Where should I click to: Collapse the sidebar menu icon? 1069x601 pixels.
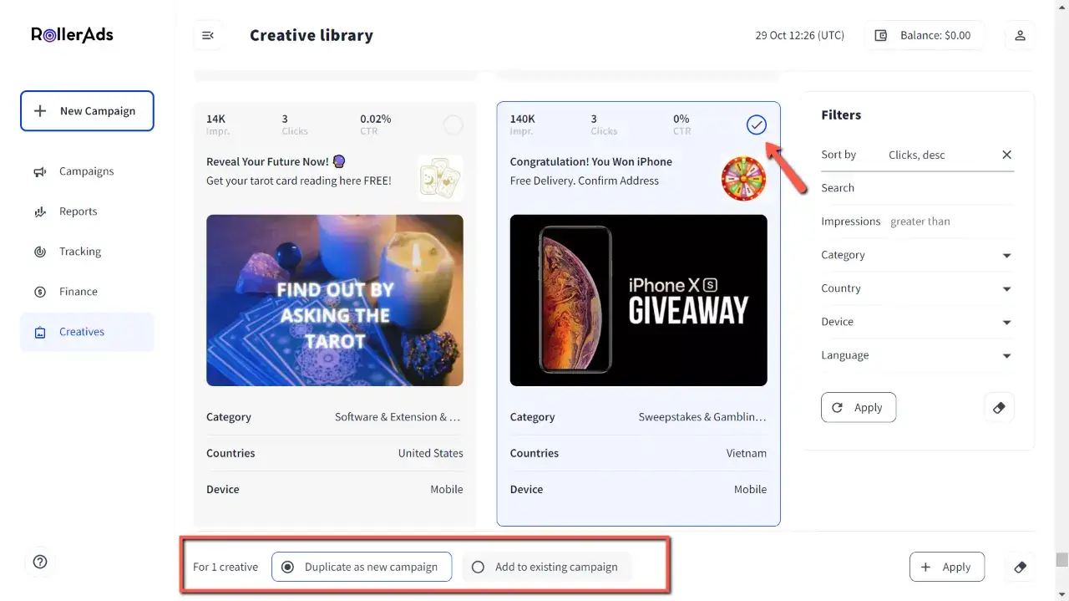pyautogui.click(x=208, y=35)
